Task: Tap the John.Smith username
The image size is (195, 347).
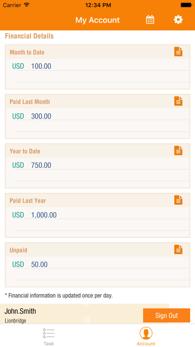Action: click(x=20, y=311)
